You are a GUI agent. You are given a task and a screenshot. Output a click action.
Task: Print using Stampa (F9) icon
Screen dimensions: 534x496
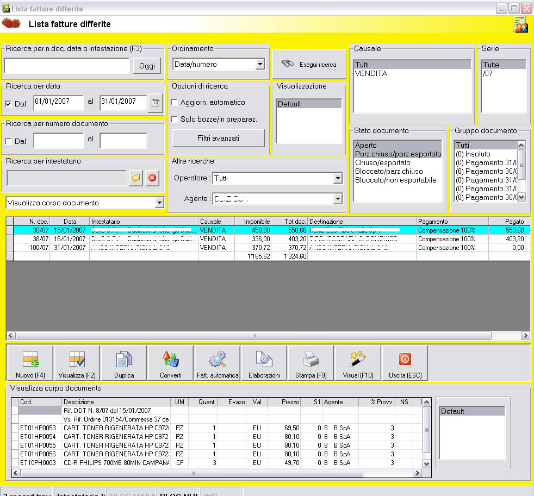click(311, 363)
